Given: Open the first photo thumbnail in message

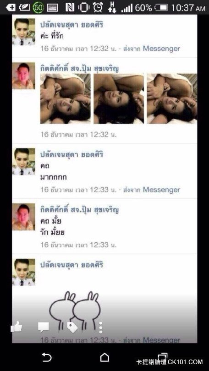Looking at the screenshot, I should click(66, 98).
